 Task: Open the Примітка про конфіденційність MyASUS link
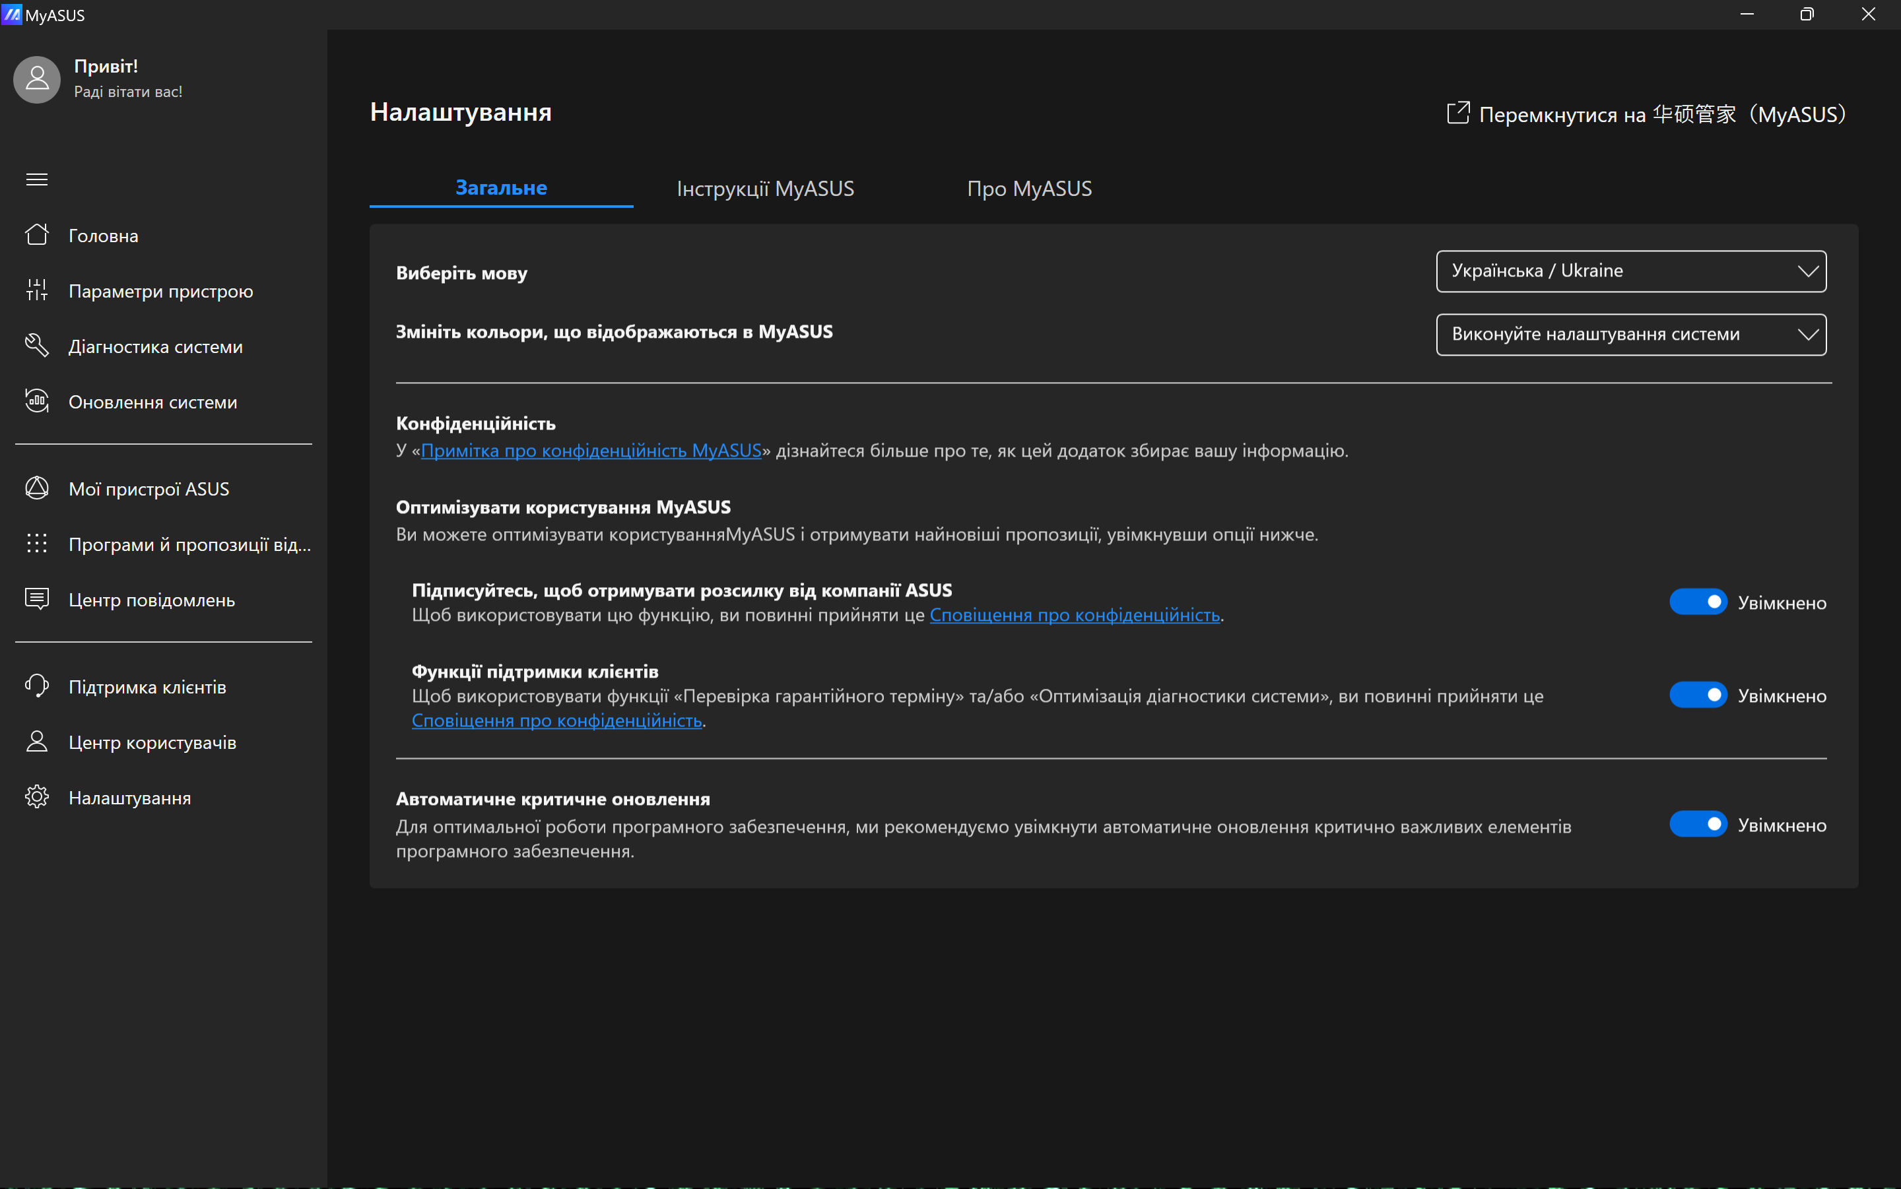tap(591, 451)
